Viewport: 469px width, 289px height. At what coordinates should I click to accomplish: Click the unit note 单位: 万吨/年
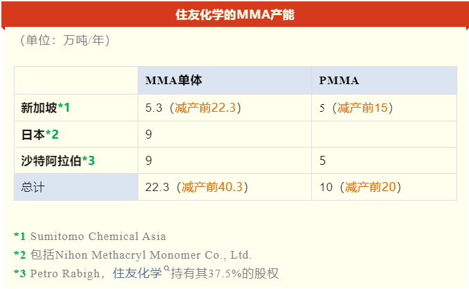[65, 40]
